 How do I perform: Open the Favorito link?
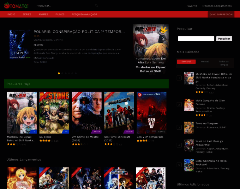pos(192,6)
